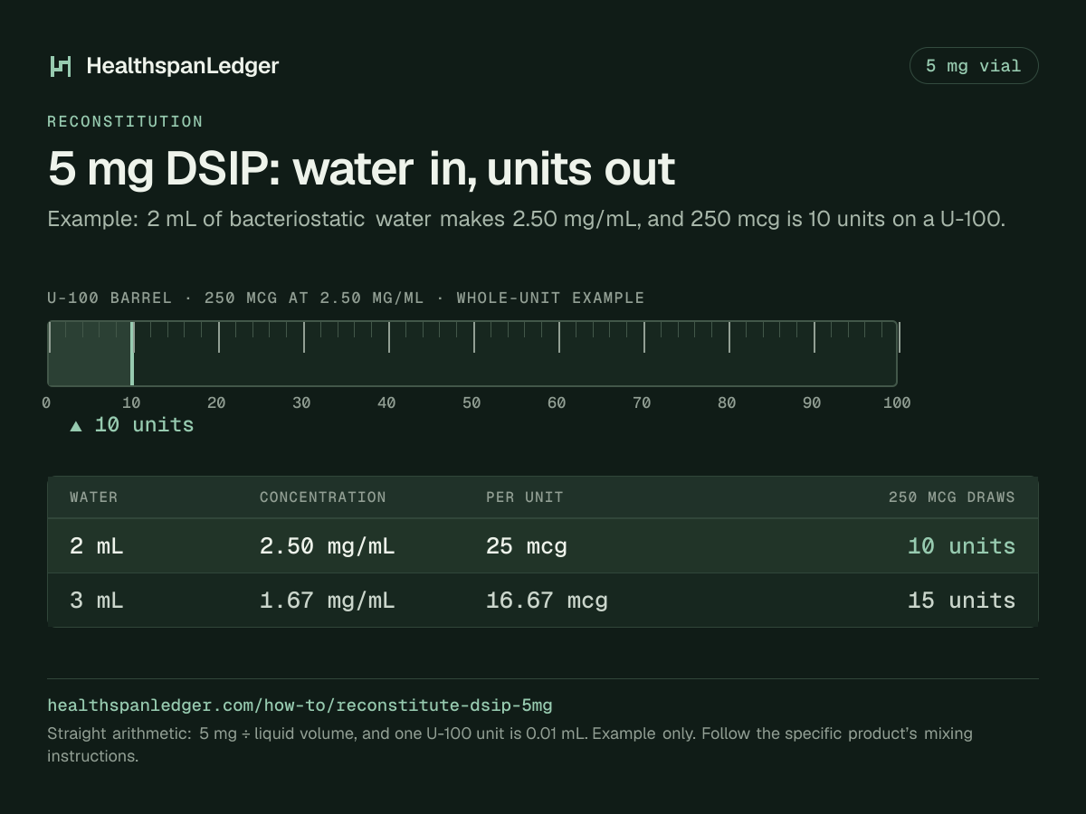Click the HealthspanLedger logo icon
The image size is (1086, 814).
(x=61, y=66)
